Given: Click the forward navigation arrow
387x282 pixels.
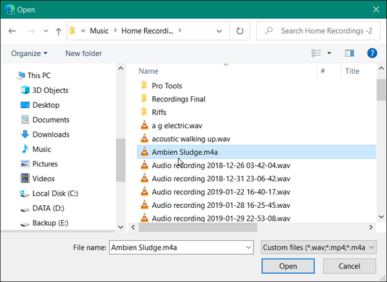Looking at the screenshot, I should [x=31, y=31].
